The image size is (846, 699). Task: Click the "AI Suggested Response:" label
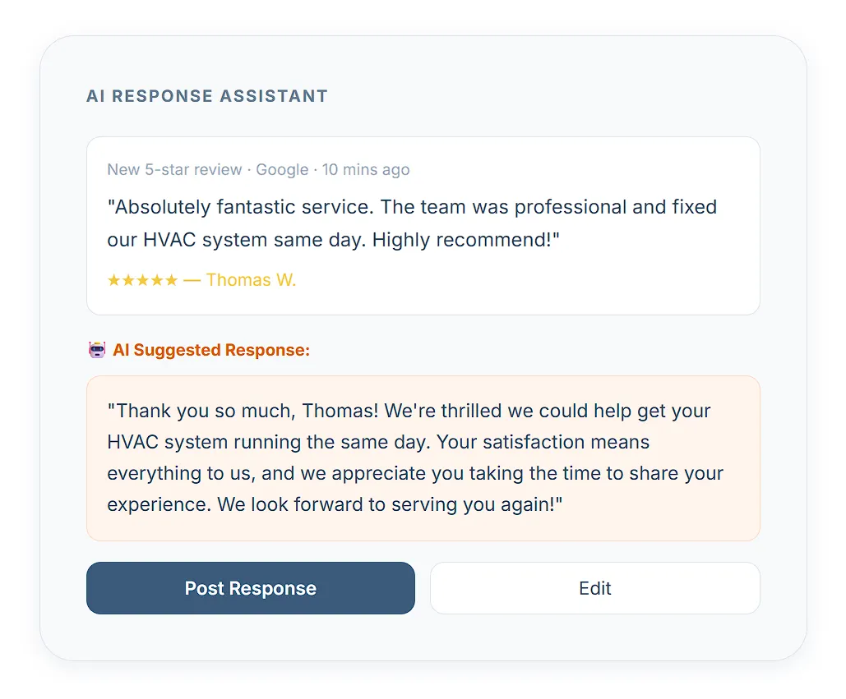pos(211,350)
